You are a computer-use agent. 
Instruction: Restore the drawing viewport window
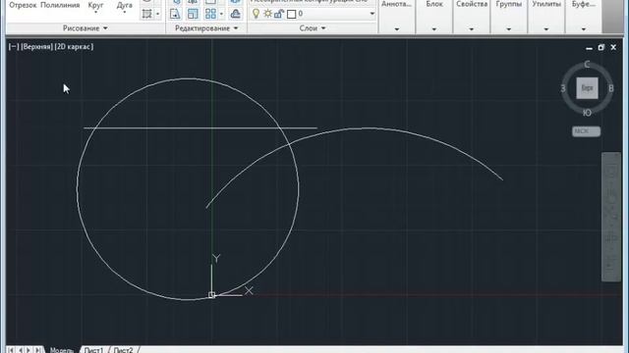point(600,47)
